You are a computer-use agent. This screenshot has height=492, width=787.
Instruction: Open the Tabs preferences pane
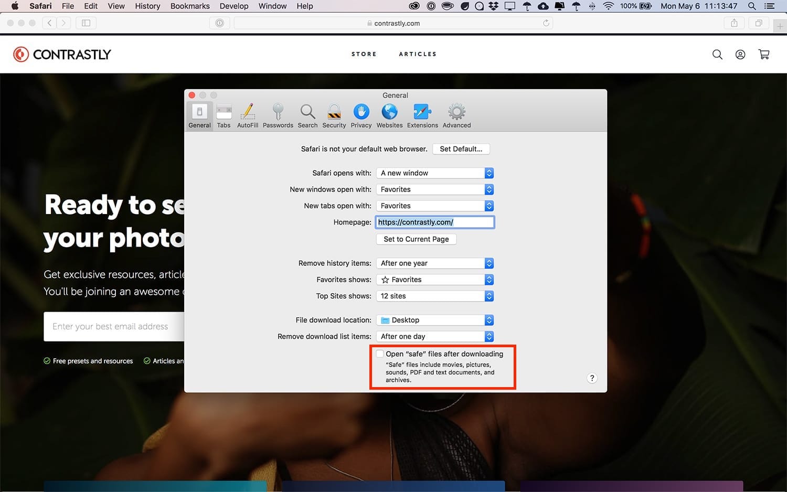pyautogui.click(x=224, y=116)
